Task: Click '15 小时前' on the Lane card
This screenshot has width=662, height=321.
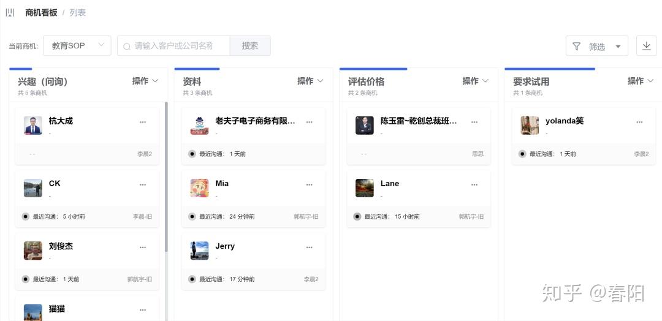Action: coord(407,216)
